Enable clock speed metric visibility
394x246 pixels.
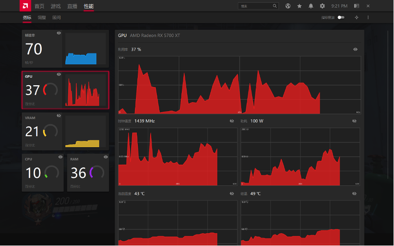[232, 121]
